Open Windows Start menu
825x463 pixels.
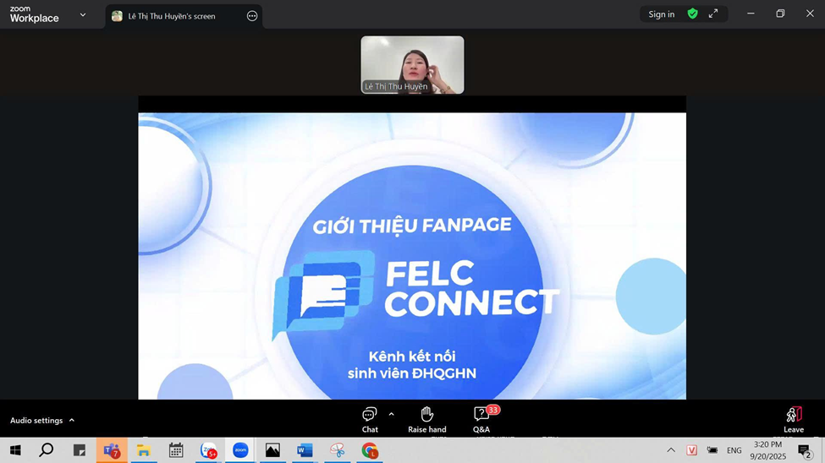pyautogui.click(x=15, y=450)
